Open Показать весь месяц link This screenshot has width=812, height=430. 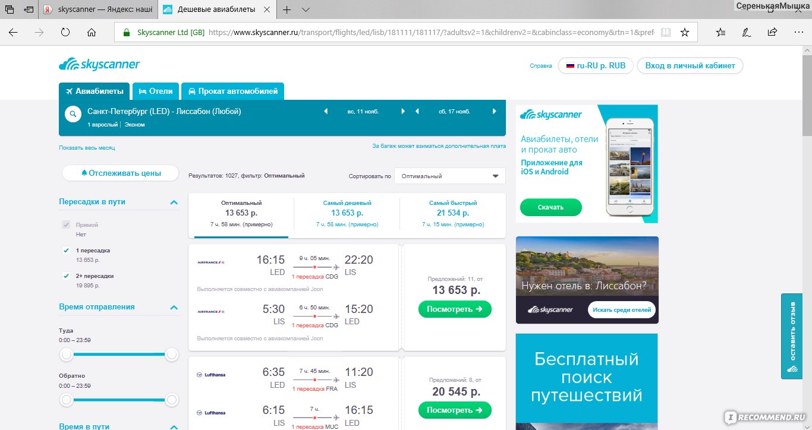tap(87, 147)
